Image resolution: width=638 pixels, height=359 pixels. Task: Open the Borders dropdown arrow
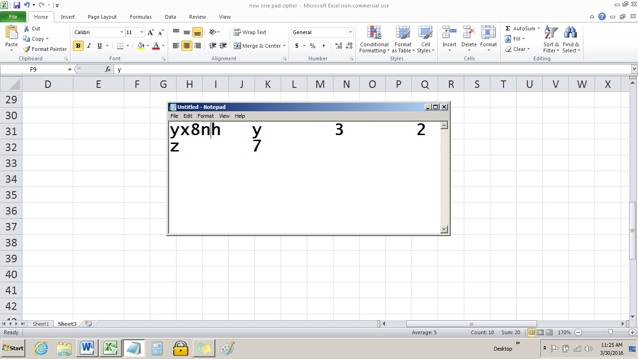click(128, 46)
